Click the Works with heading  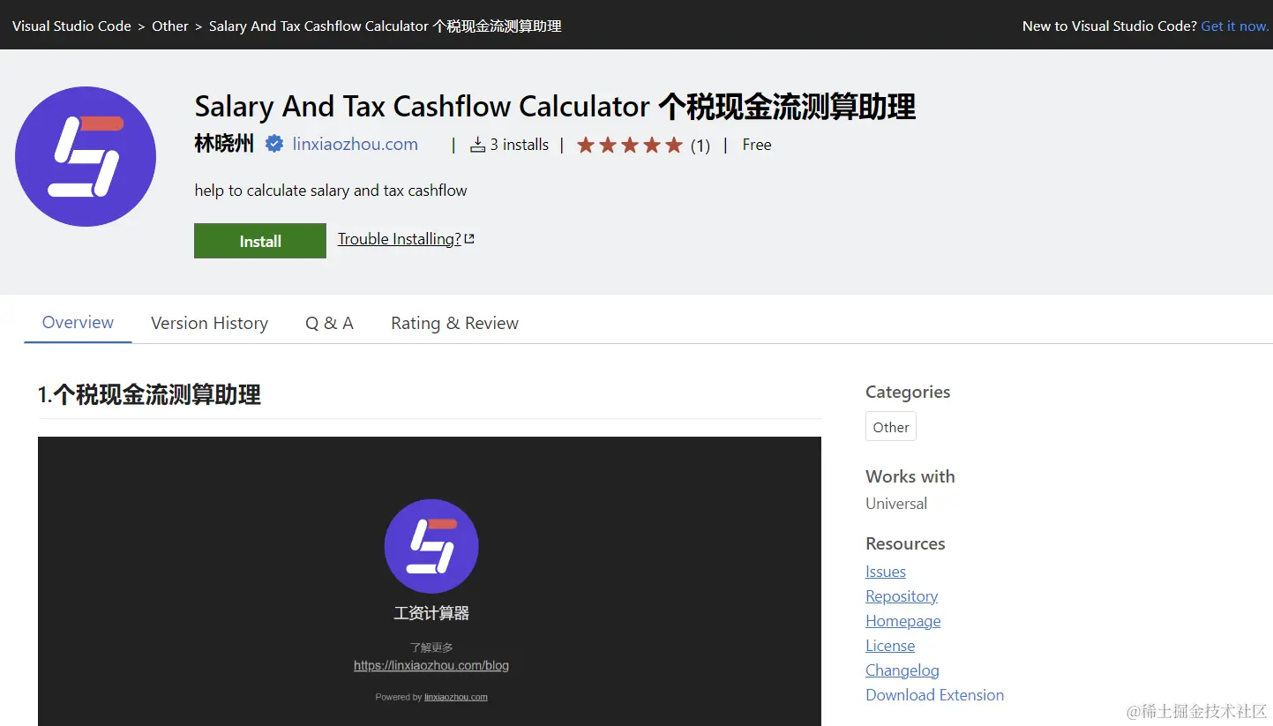[910, 476]
